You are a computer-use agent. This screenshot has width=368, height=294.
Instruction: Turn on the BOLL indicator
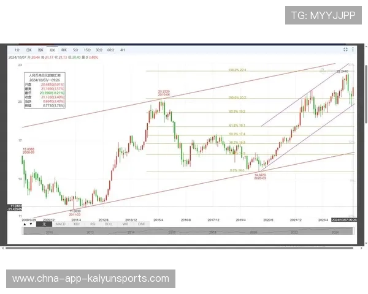109,224
